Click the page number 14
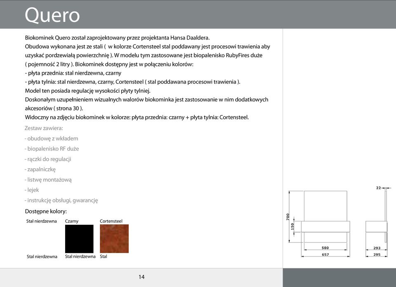This screenshot has width=396, height=287. click(141, 277)
